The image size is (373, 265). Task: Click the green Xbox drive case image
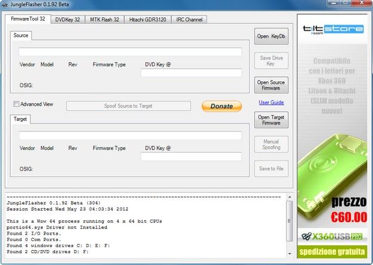click(x=332, y=178)
